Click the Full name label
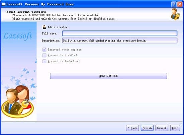 pos(50,33)
